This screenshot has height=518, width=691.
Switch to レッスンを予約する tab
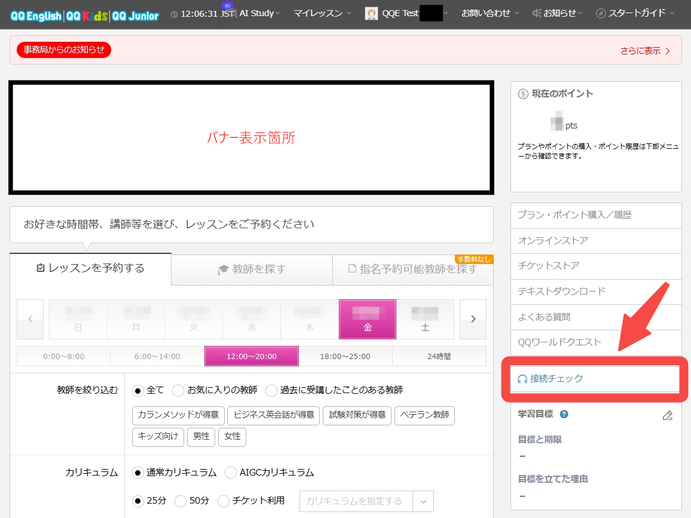coord(91,268)
